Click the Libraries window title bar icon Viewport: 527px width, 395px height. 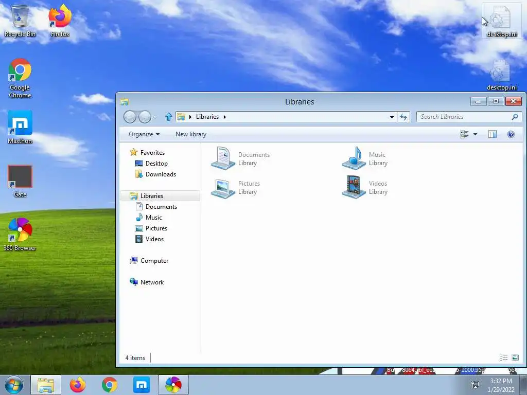[x=125, y=101]
